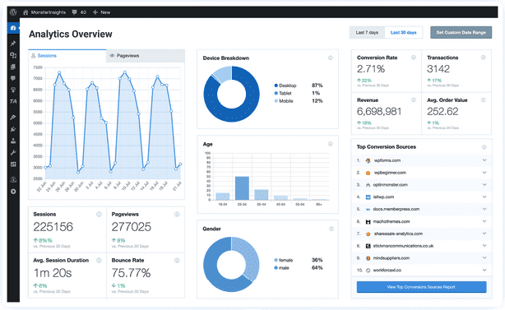
Task: Click Set Custom Date Range button
Action: pyautogui.click(x=461, y=33)
